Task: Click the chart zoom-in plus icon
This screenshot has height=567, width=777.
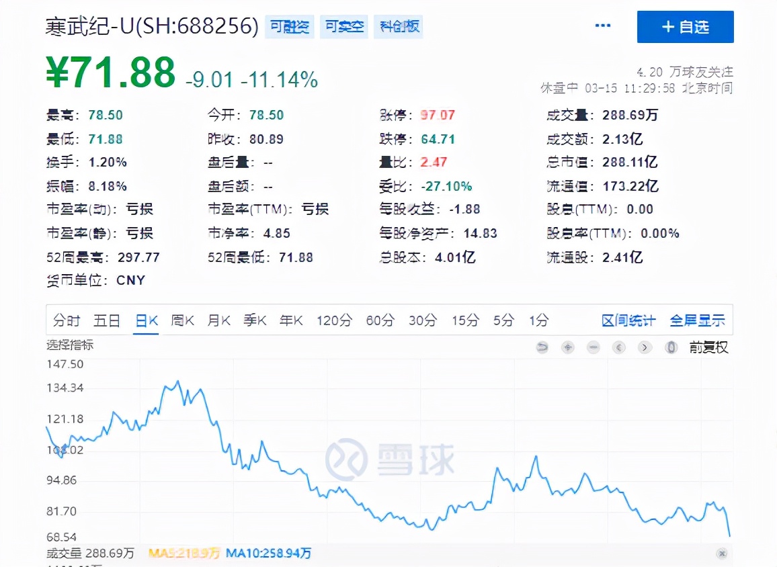Action: coord(568,347)
